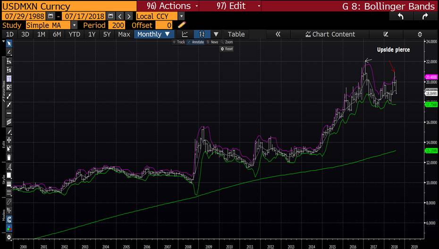Choose the line drawing tool below pointer
439x249 pixels.
click(9, 52)
